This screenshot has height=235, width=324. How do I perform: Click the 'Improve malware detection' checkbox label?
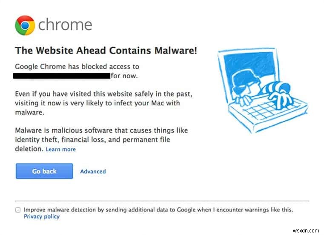point(158,210)
